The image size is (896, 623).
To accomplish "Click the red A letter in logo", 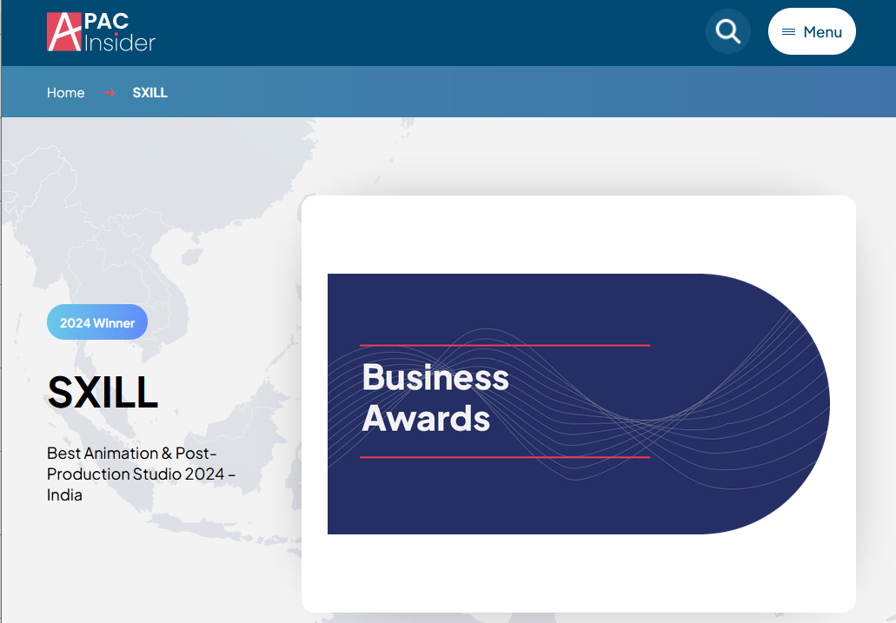I will pos(63,32).
